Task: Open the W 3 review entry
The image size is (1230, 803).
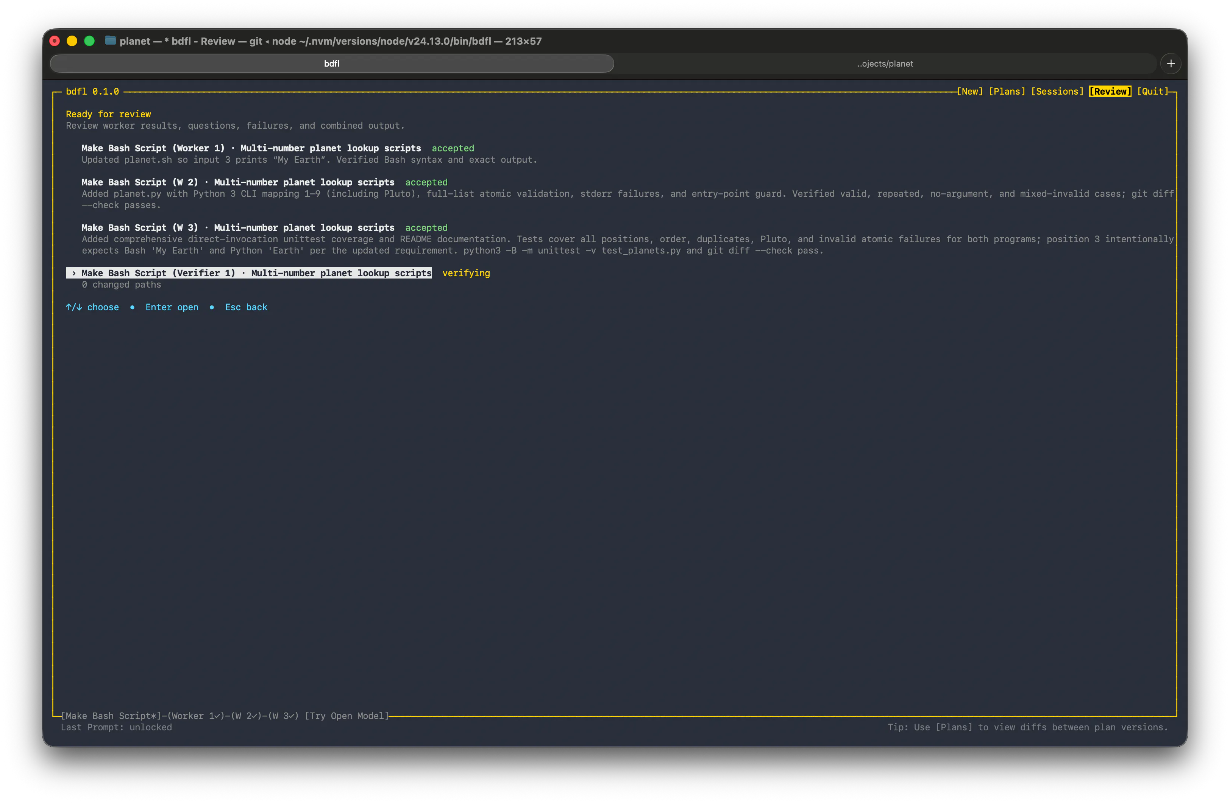Action: (x=238, y=228)
